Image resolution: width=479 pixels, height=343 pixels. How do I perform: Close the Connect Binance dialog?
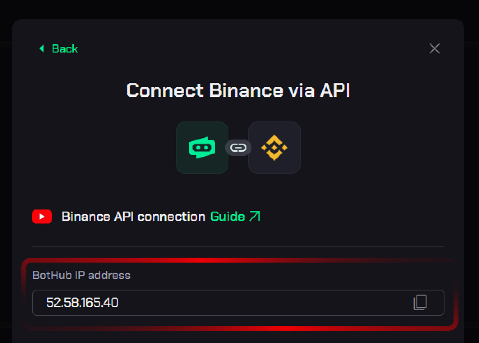434,49
